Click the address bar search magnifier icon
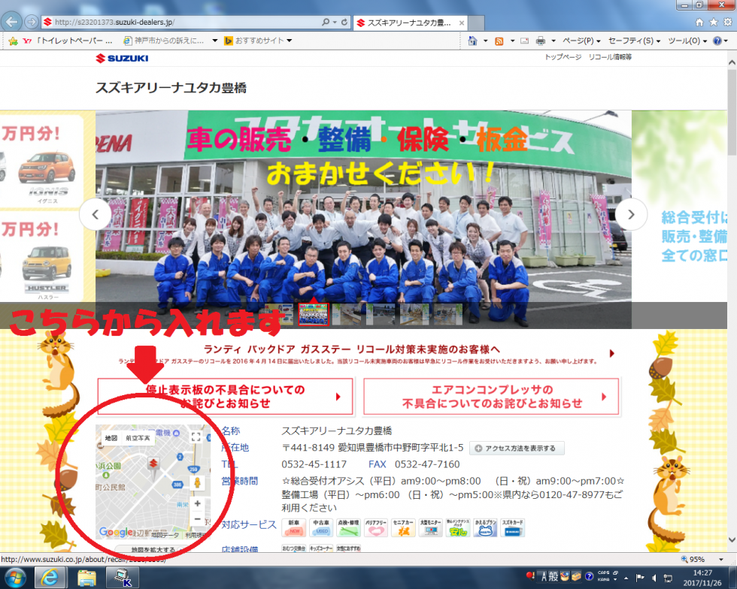 [x=325, y=22]
